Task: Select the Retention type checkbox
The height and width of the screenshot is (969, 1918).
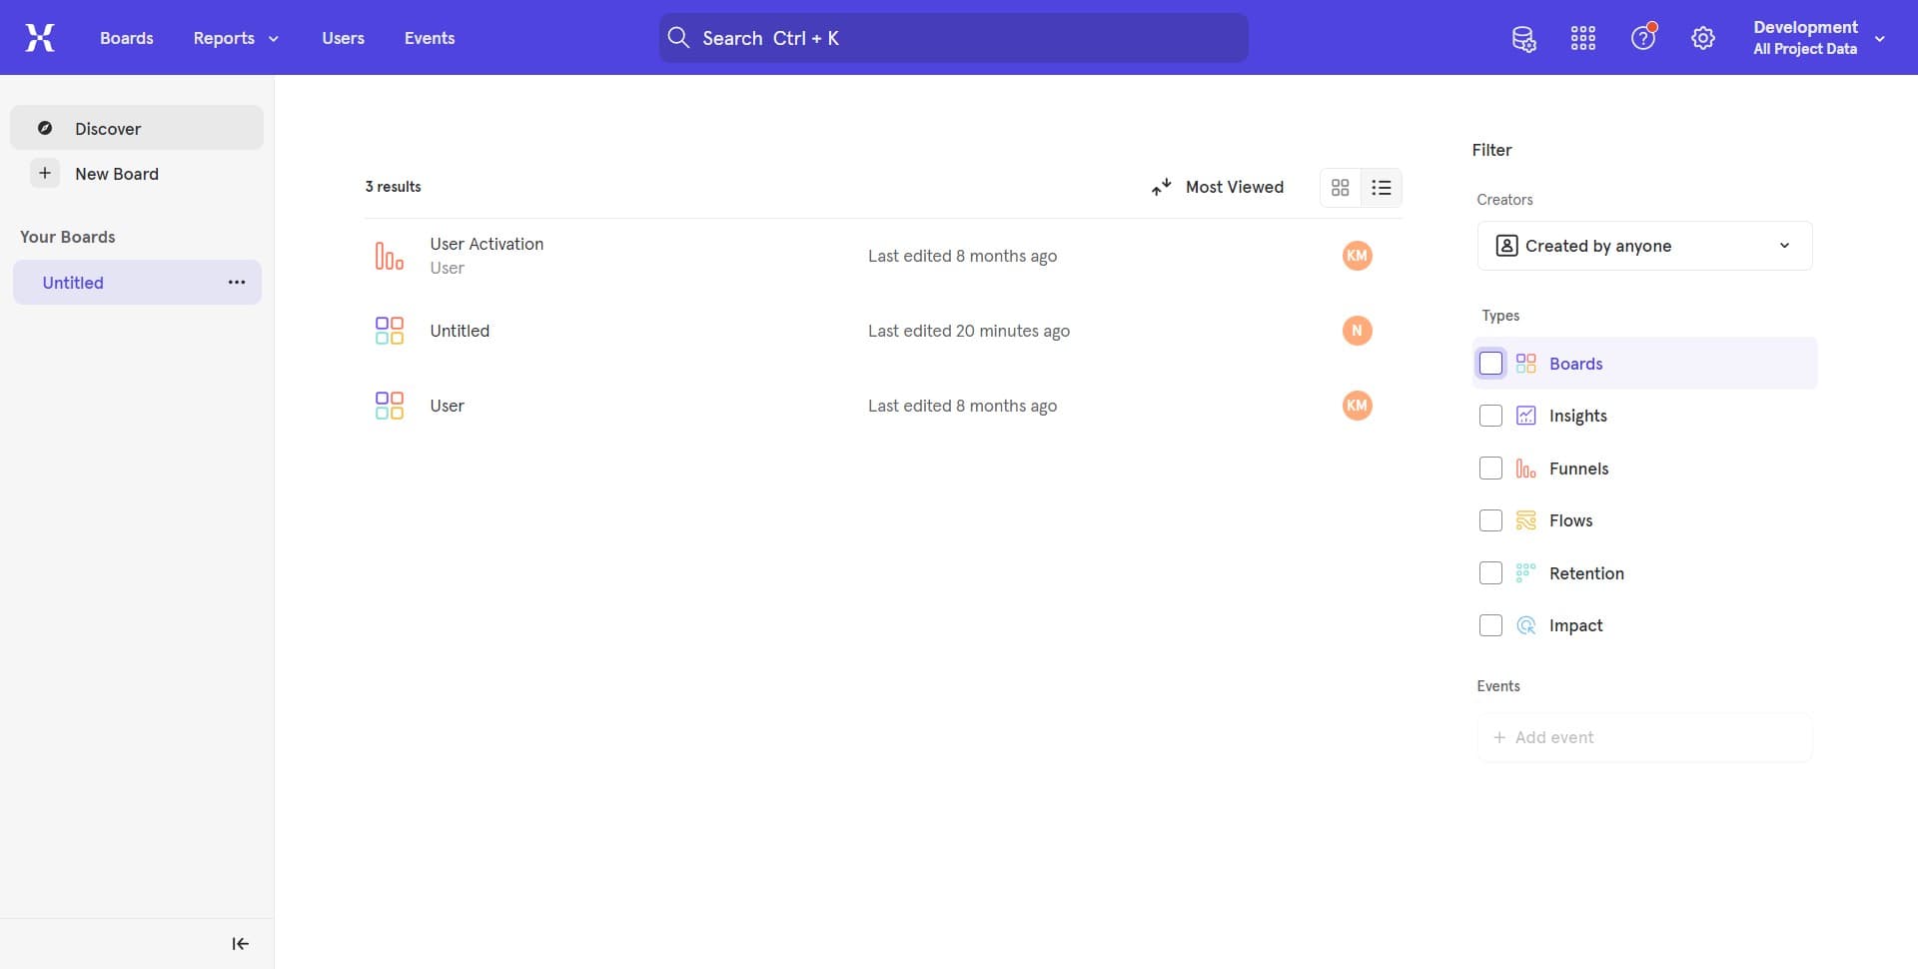Action: click(x=1490, y=572)
